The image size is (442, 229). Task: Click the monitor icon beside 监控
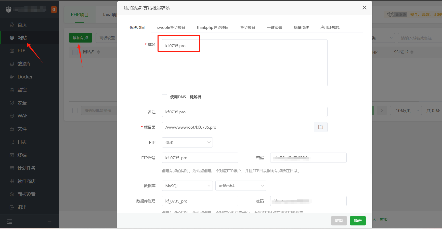[12, 90]
